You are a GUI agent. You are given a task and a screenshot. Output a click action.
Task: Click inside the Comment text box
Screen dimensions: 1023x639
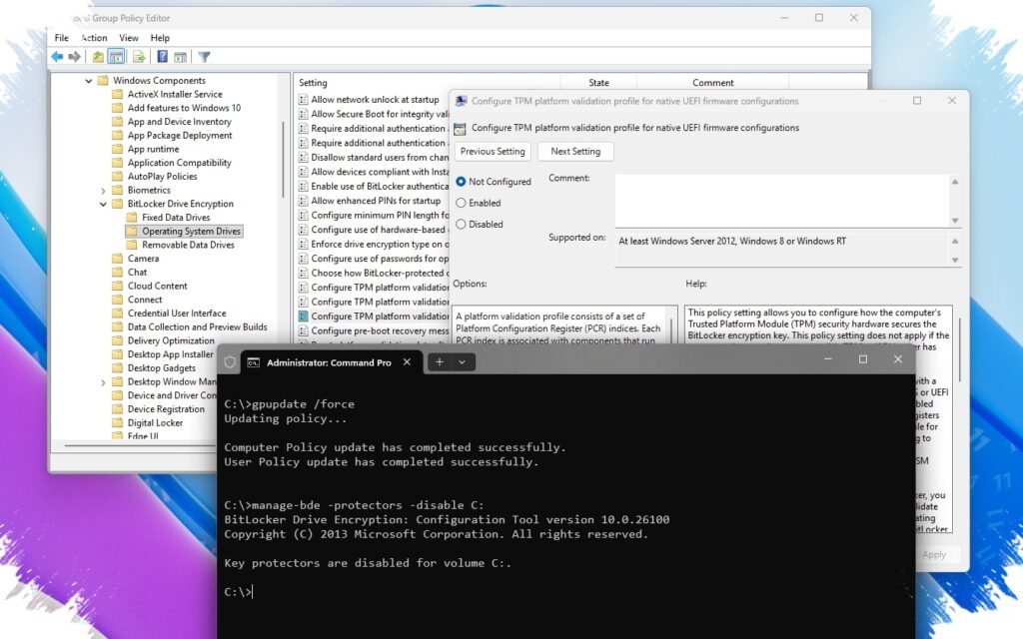(x=781, y=200)
